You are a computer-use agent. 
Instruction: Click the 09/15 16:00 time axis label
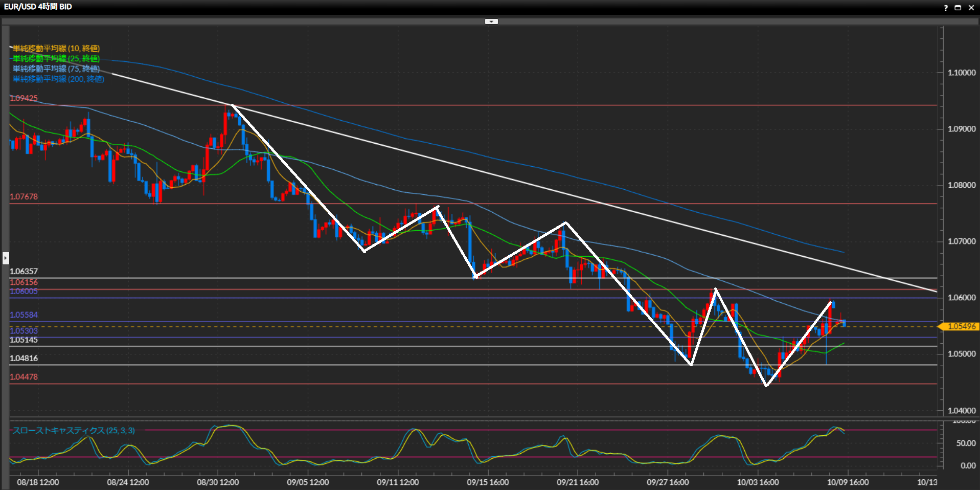pos(488,482)
